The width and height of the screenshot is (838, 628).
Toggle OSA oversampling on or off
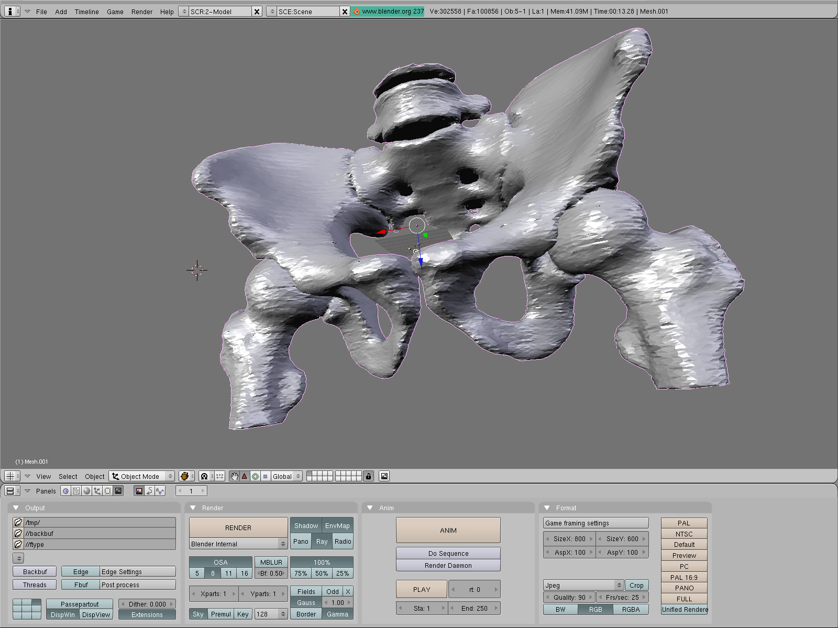[220, 562]
